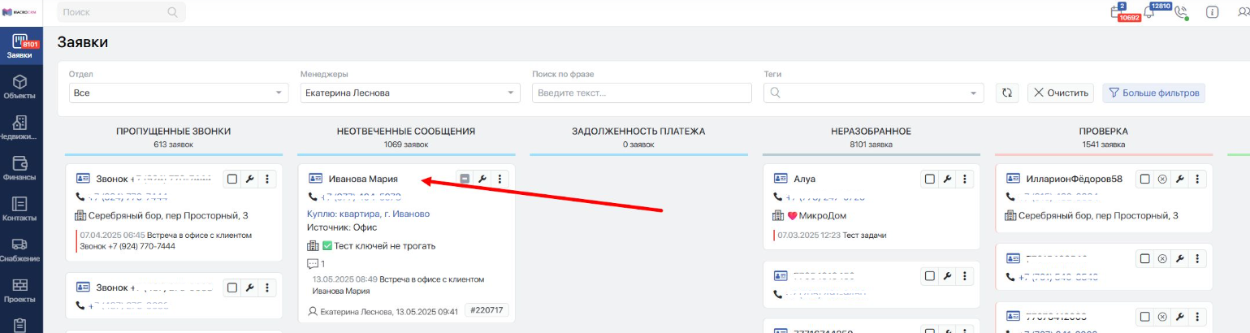This screenshot has width=1250, height=333.
Task: Open the Объекты section in sidebar
Action: 19,88
